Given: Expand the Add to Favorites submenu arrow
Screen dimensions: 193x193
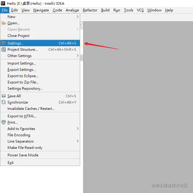Looking at the screenshot, I should point(77,128).
